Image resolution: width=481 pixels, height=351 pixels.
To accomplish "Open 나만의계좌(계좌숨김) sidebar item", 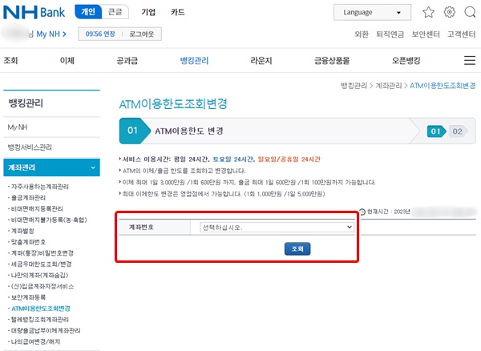I will click(x=39, y=276).
